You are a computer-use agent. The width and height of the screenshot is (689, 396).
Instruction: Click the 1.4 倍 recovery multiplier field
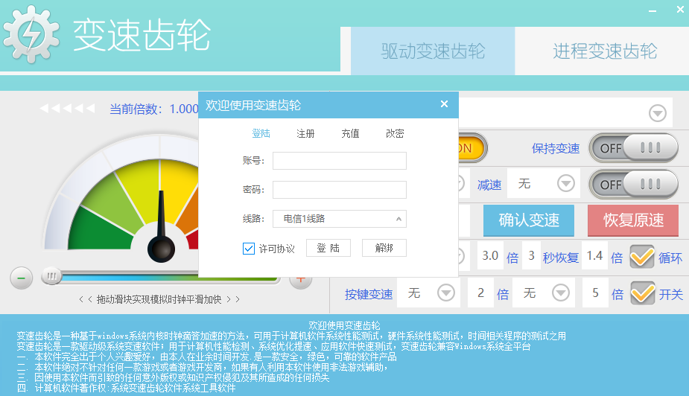click(x=594, y=255)
